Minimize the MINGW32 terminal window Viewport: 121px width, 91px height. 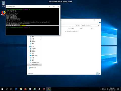click(50, 6)
